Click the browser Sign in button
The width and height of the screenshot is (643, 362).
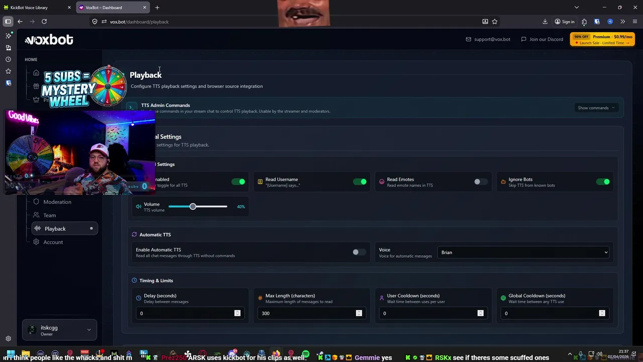click(x=565, y=22)
